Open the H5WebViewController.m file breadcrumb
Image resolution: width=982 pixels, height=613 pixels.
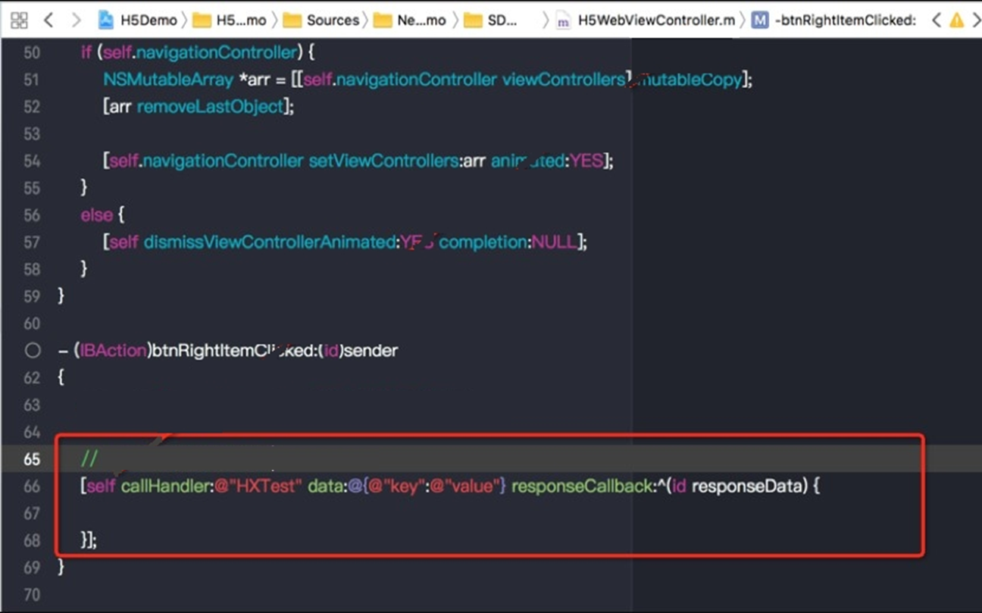click(x=646, y=20)
